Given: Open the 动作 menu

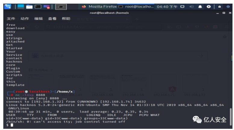Looking at the screenshot, I should 25,19.
